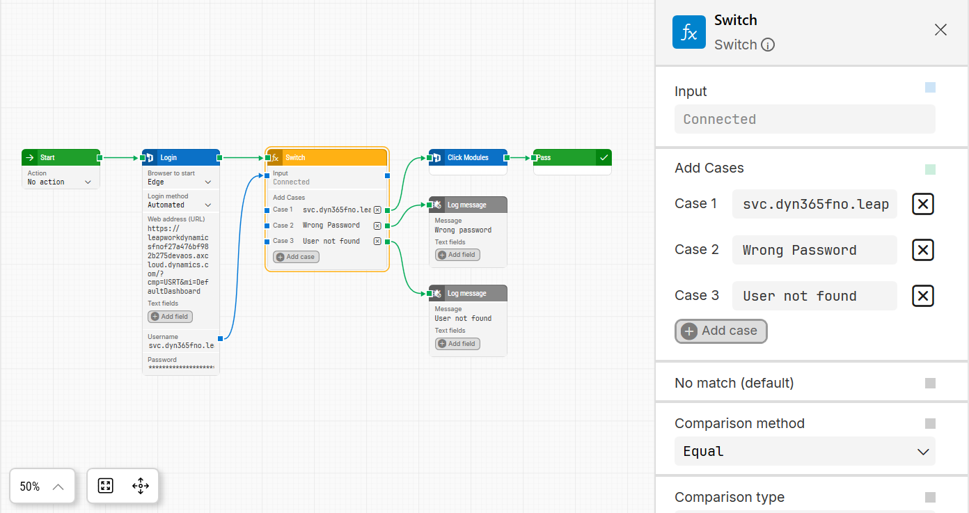Click the Add Cases green color square

(x=930, y=169)
